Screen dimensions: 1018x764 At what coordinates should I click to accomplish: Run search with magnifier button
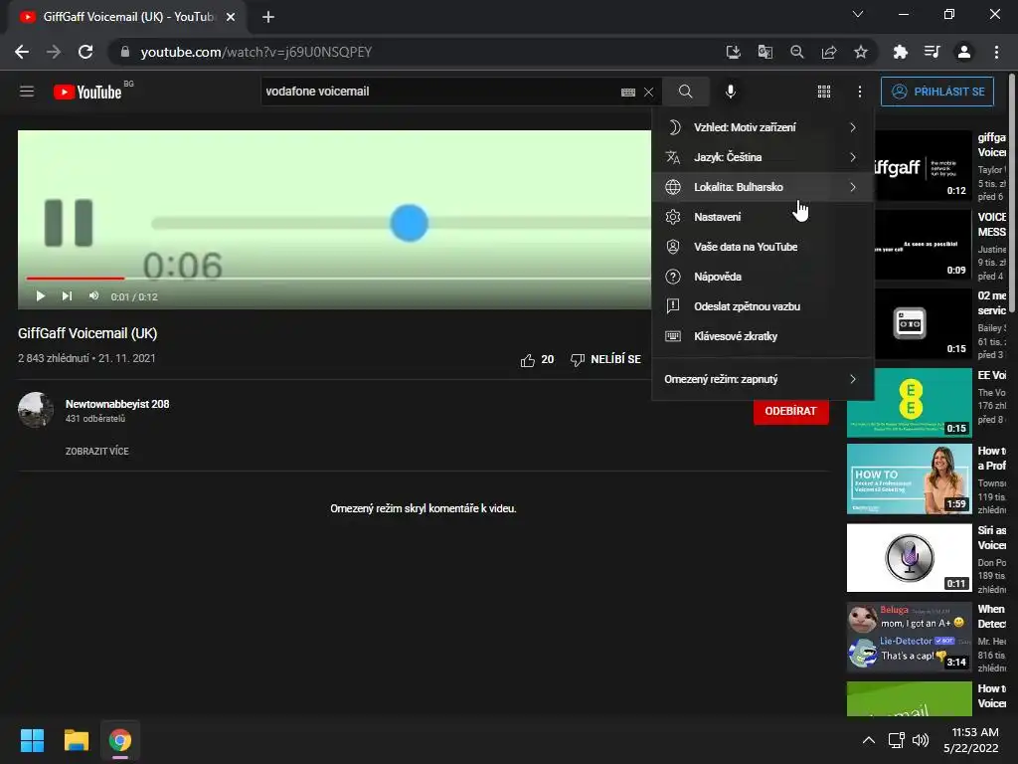(x=686, y=92)
